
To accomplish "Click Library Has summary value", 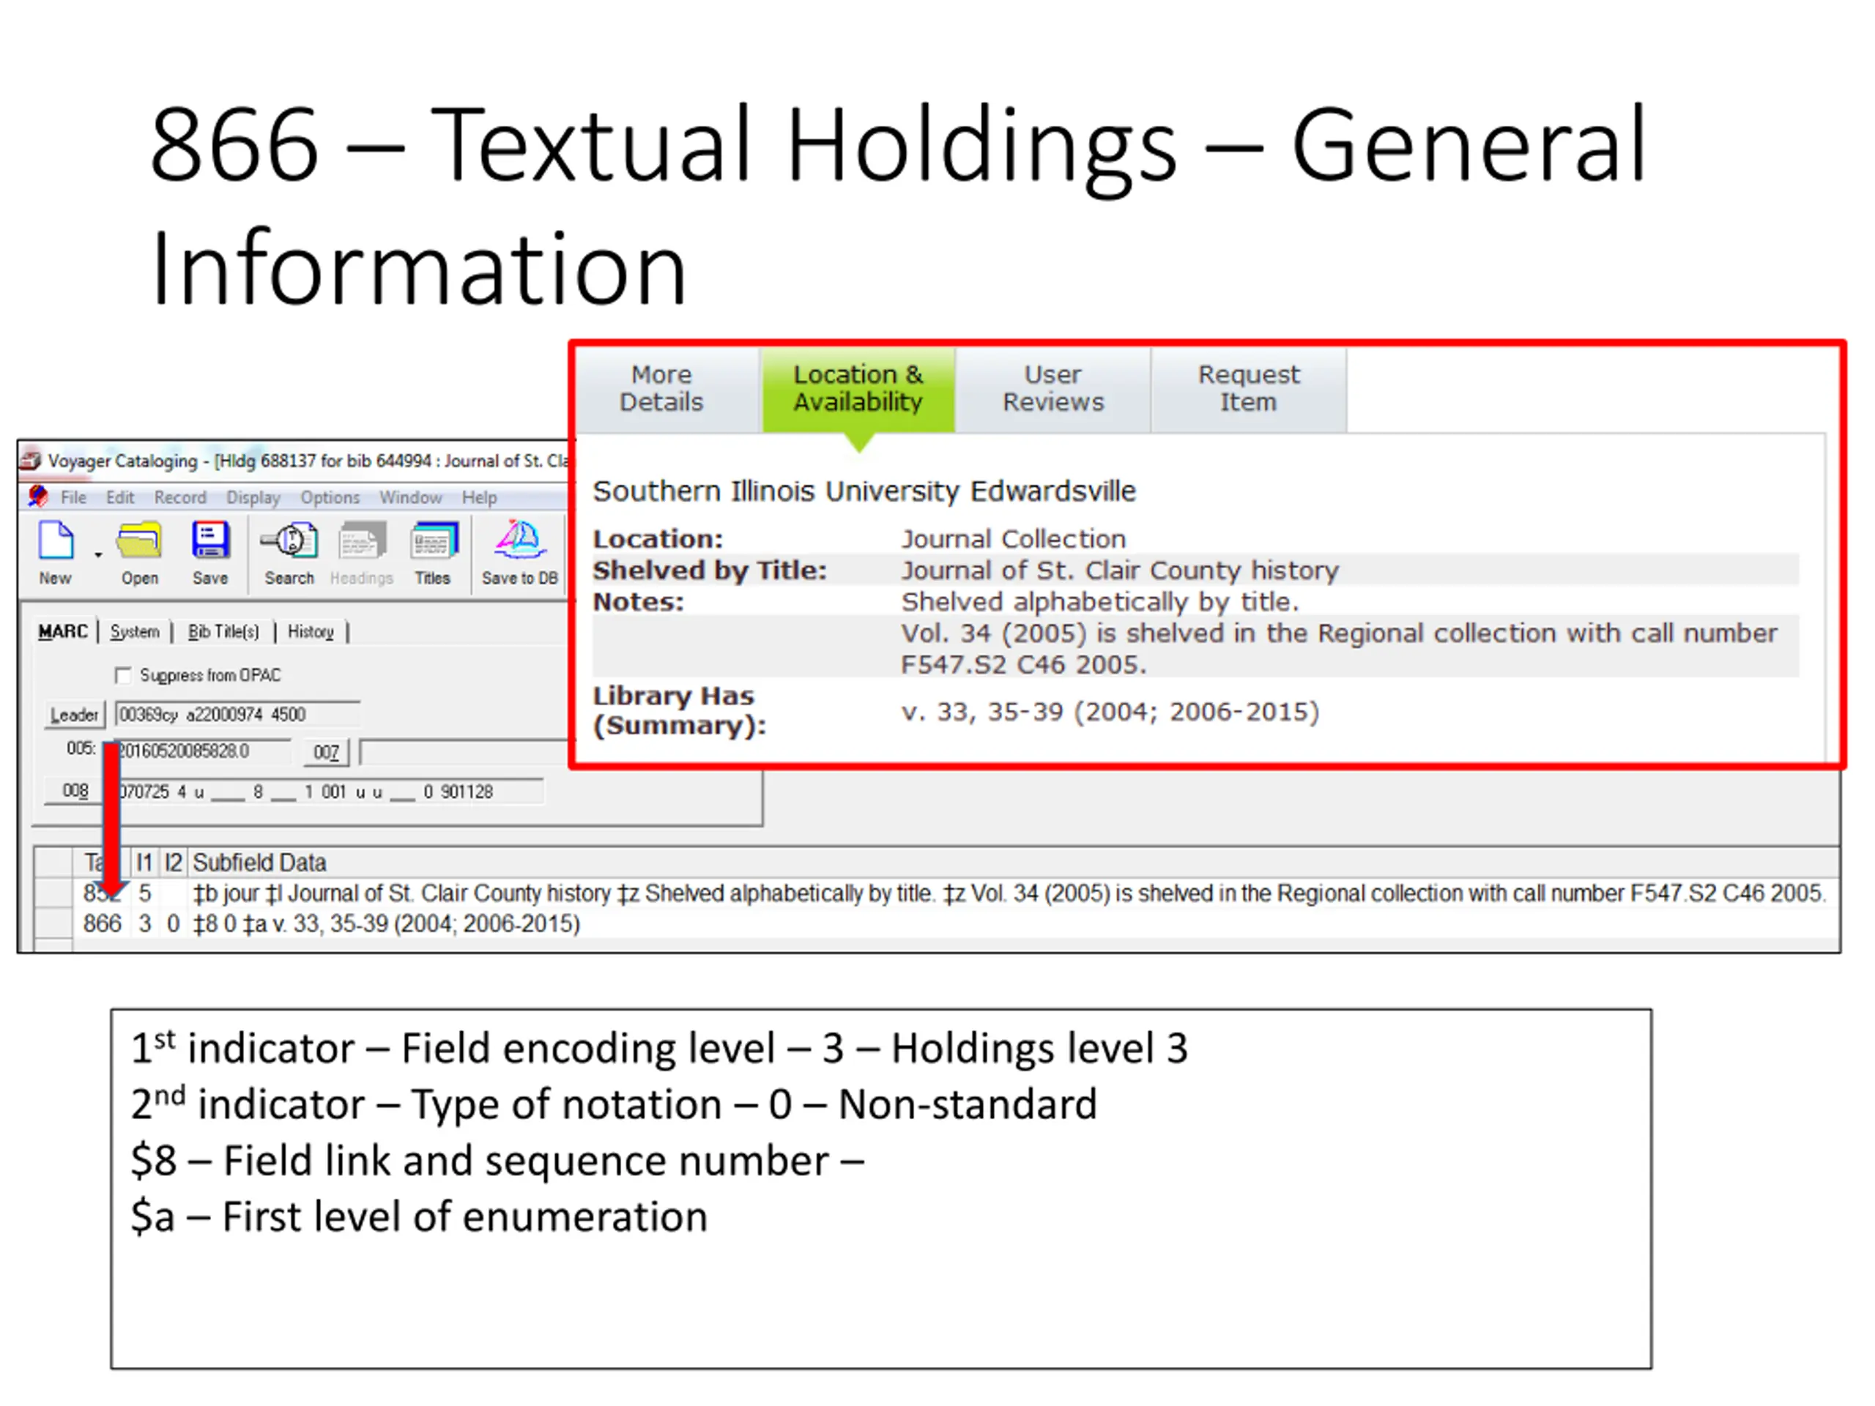I will (1110, 711).
